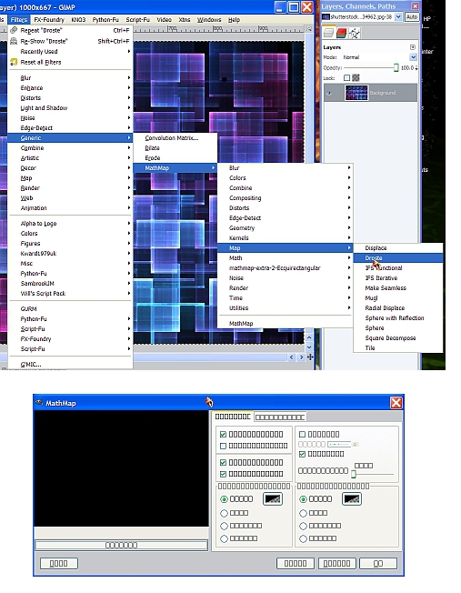
Task: Click the zoom icon at canvas top-right corner
Action: click(x=309, y=29)
